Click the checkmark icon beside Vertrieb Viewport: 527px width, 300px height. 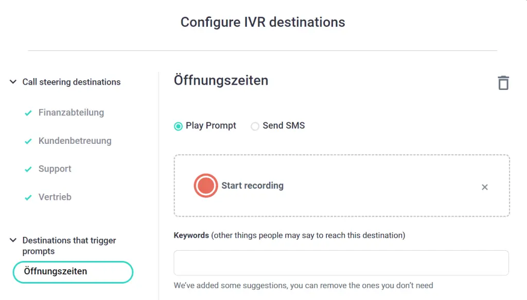(28, 197)
